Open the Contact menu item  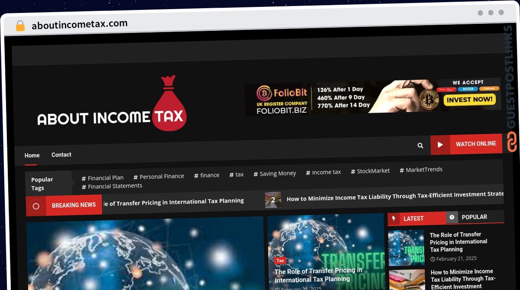62,155
